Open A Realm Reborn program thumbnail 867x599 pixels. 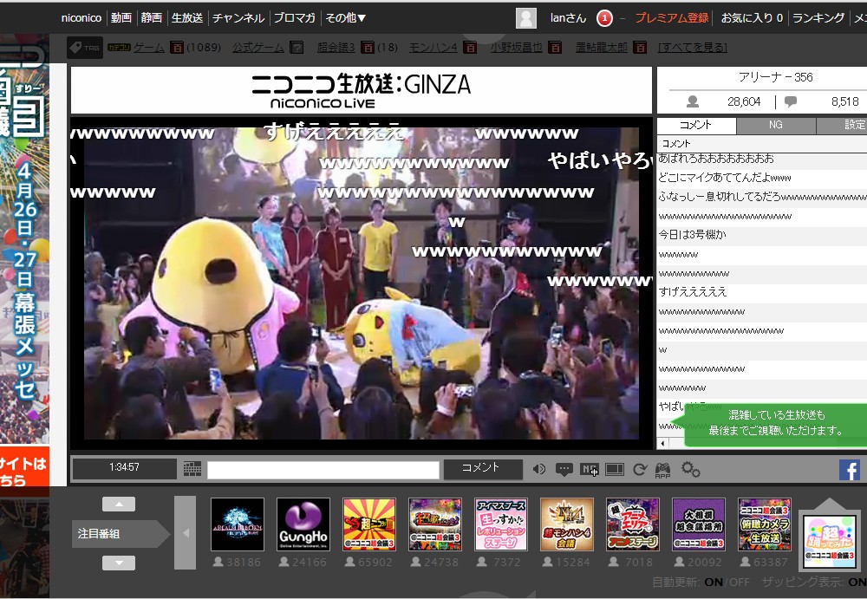[x=238, y=524]
